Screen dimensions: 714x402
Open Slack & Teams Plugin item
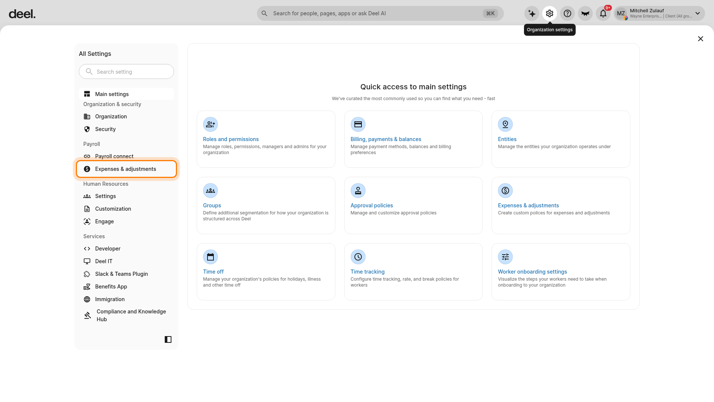tap(126, 274)
